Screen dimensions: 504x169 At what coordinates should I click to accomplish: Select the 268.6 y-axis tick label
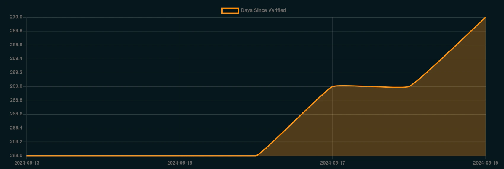point(16,114)
